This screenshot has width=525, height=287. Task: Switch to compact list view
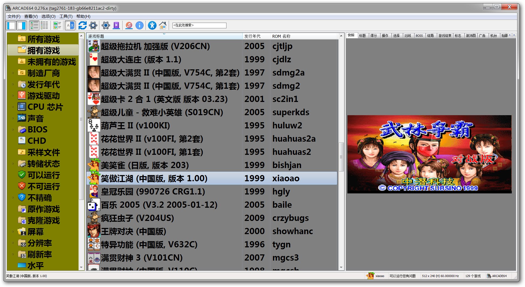(45, 26)
